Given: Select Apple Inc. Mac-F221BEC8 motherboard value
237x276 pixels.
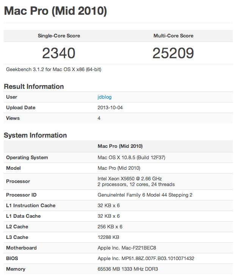Looking at the screenshot, I should (127, 248).
